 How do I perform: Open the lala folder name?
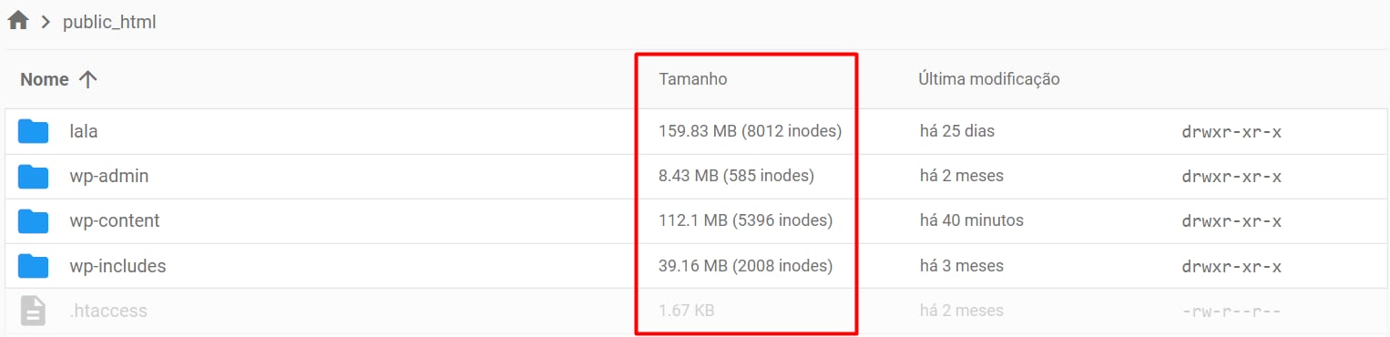pyautogui.click(x=84, y=131)
